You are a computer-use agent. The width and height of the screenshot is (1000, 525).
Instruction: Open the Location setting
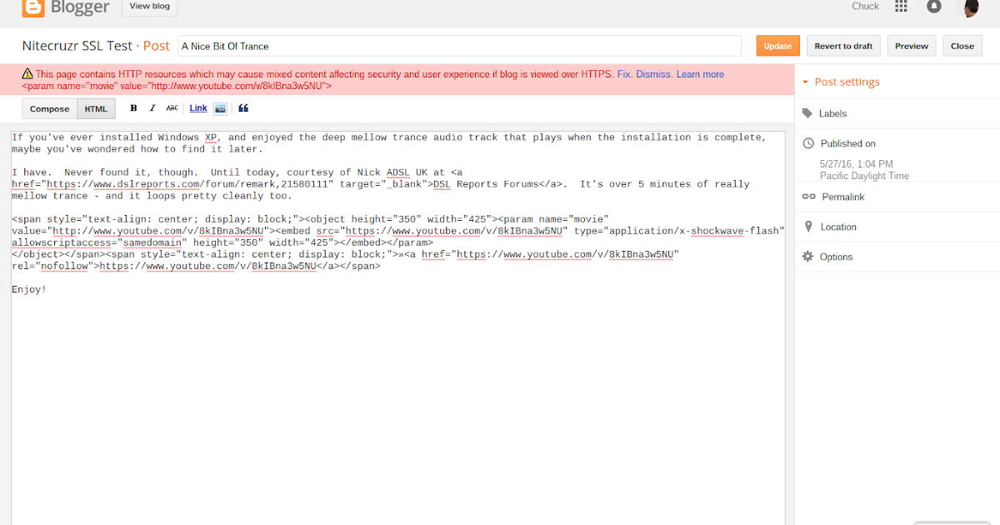click(x=838, y=226)
